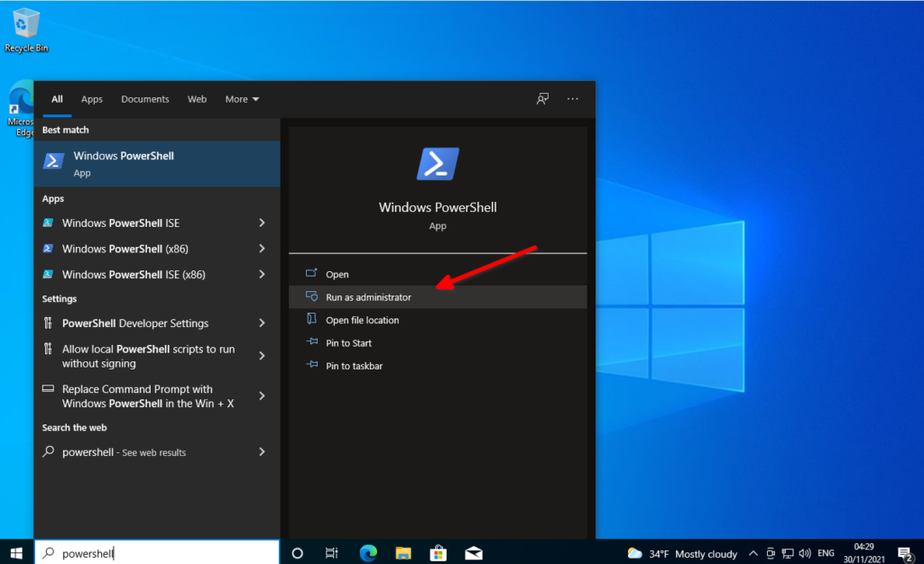Open File Explorer from taskbar

click(x=403, y=553)
